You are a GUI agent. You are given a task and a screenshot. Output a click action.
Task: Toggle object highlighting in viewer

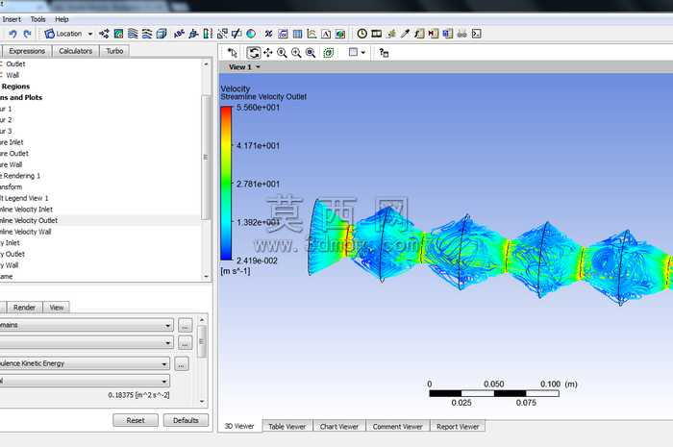(329, 53)
